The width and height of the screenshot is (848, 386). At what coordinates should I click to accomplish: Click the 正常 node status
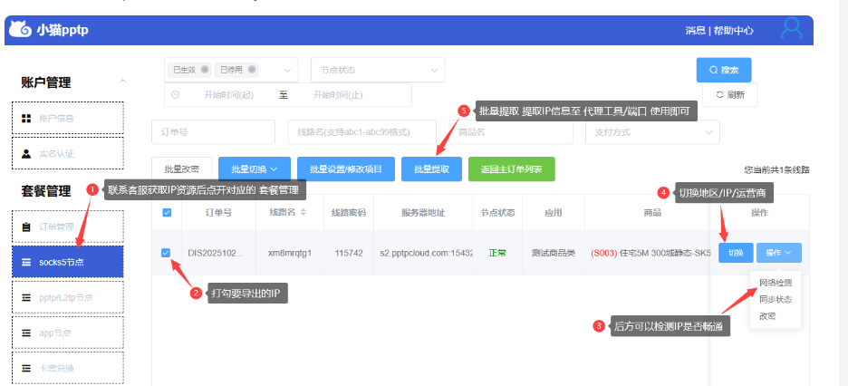[x=497, y=253]
